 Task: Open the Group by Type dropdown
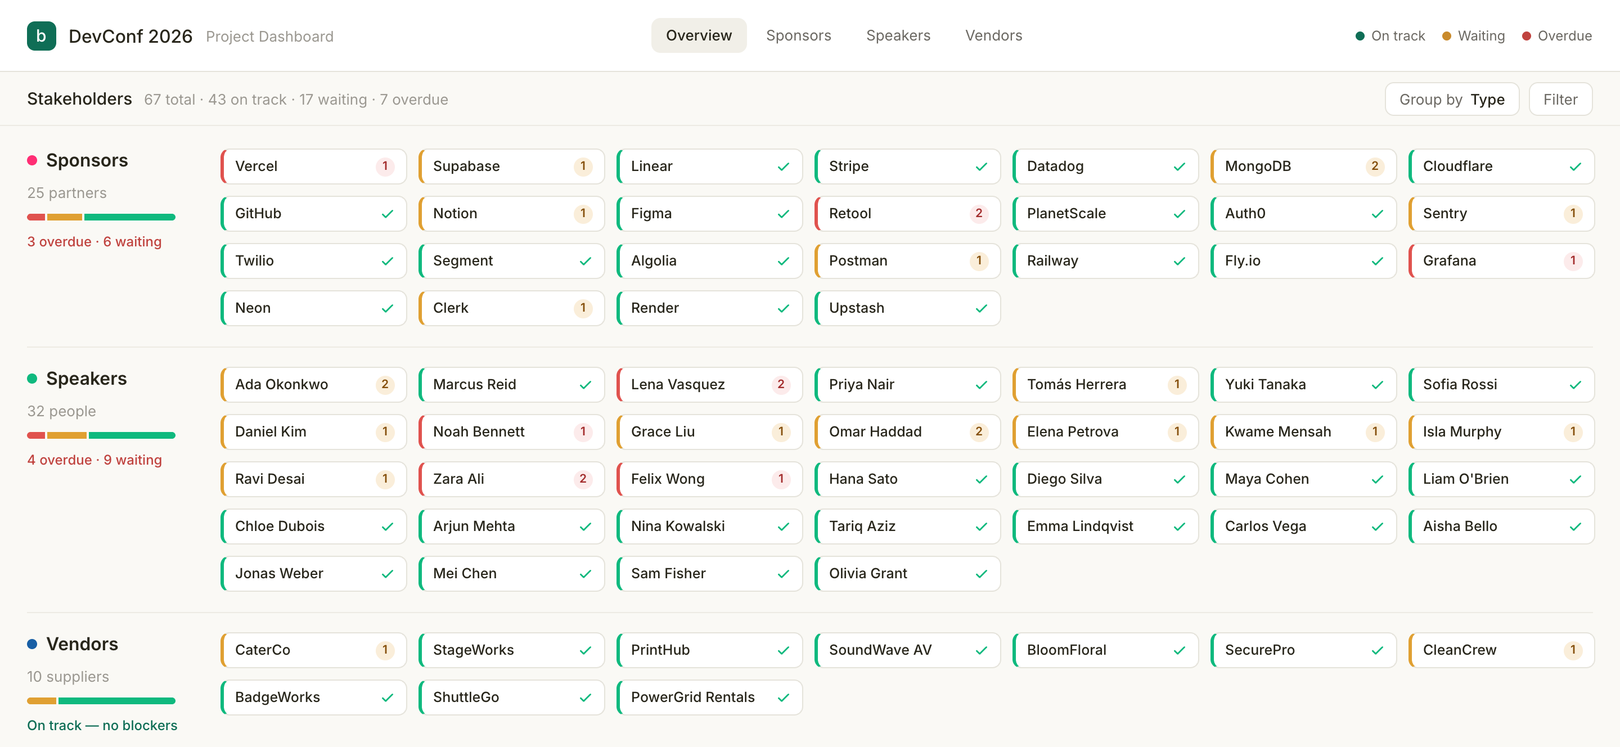(x=1451, y=100)
